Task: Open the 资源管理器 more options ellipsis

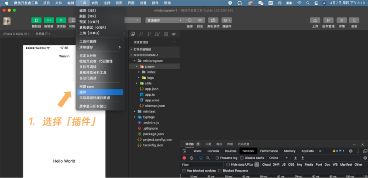Action: [x=173, y=42]
